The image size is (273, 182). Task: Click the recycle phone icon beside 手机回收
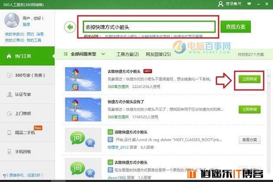[x=9, y=152]
